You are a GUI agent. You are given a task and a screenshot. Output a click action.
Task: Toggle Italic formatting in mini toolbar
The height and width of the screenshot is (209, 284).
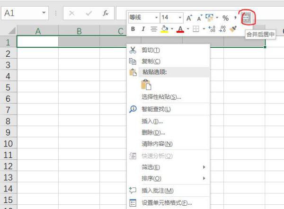142,29
